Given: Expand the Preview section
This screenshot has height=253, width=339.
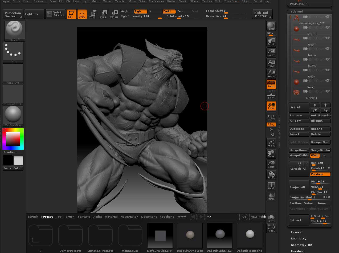Looking at the screenshot, I should 297,251.
